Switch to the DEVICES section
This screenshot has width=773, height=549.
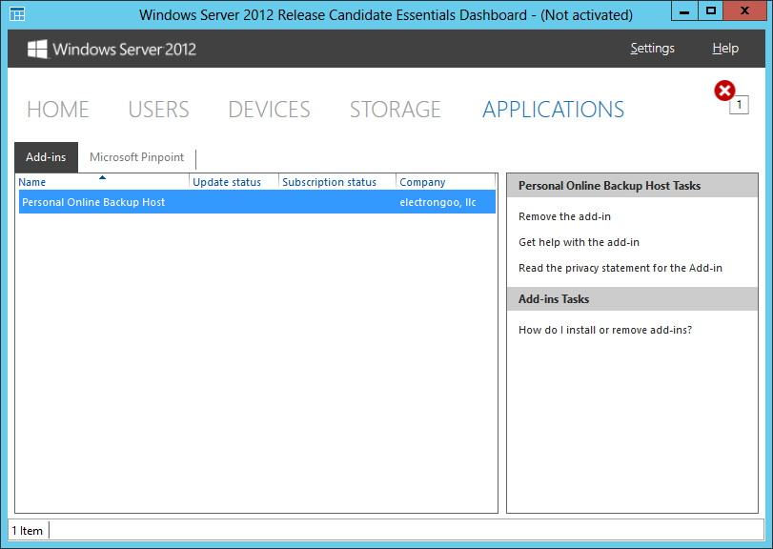pos(269,110)
